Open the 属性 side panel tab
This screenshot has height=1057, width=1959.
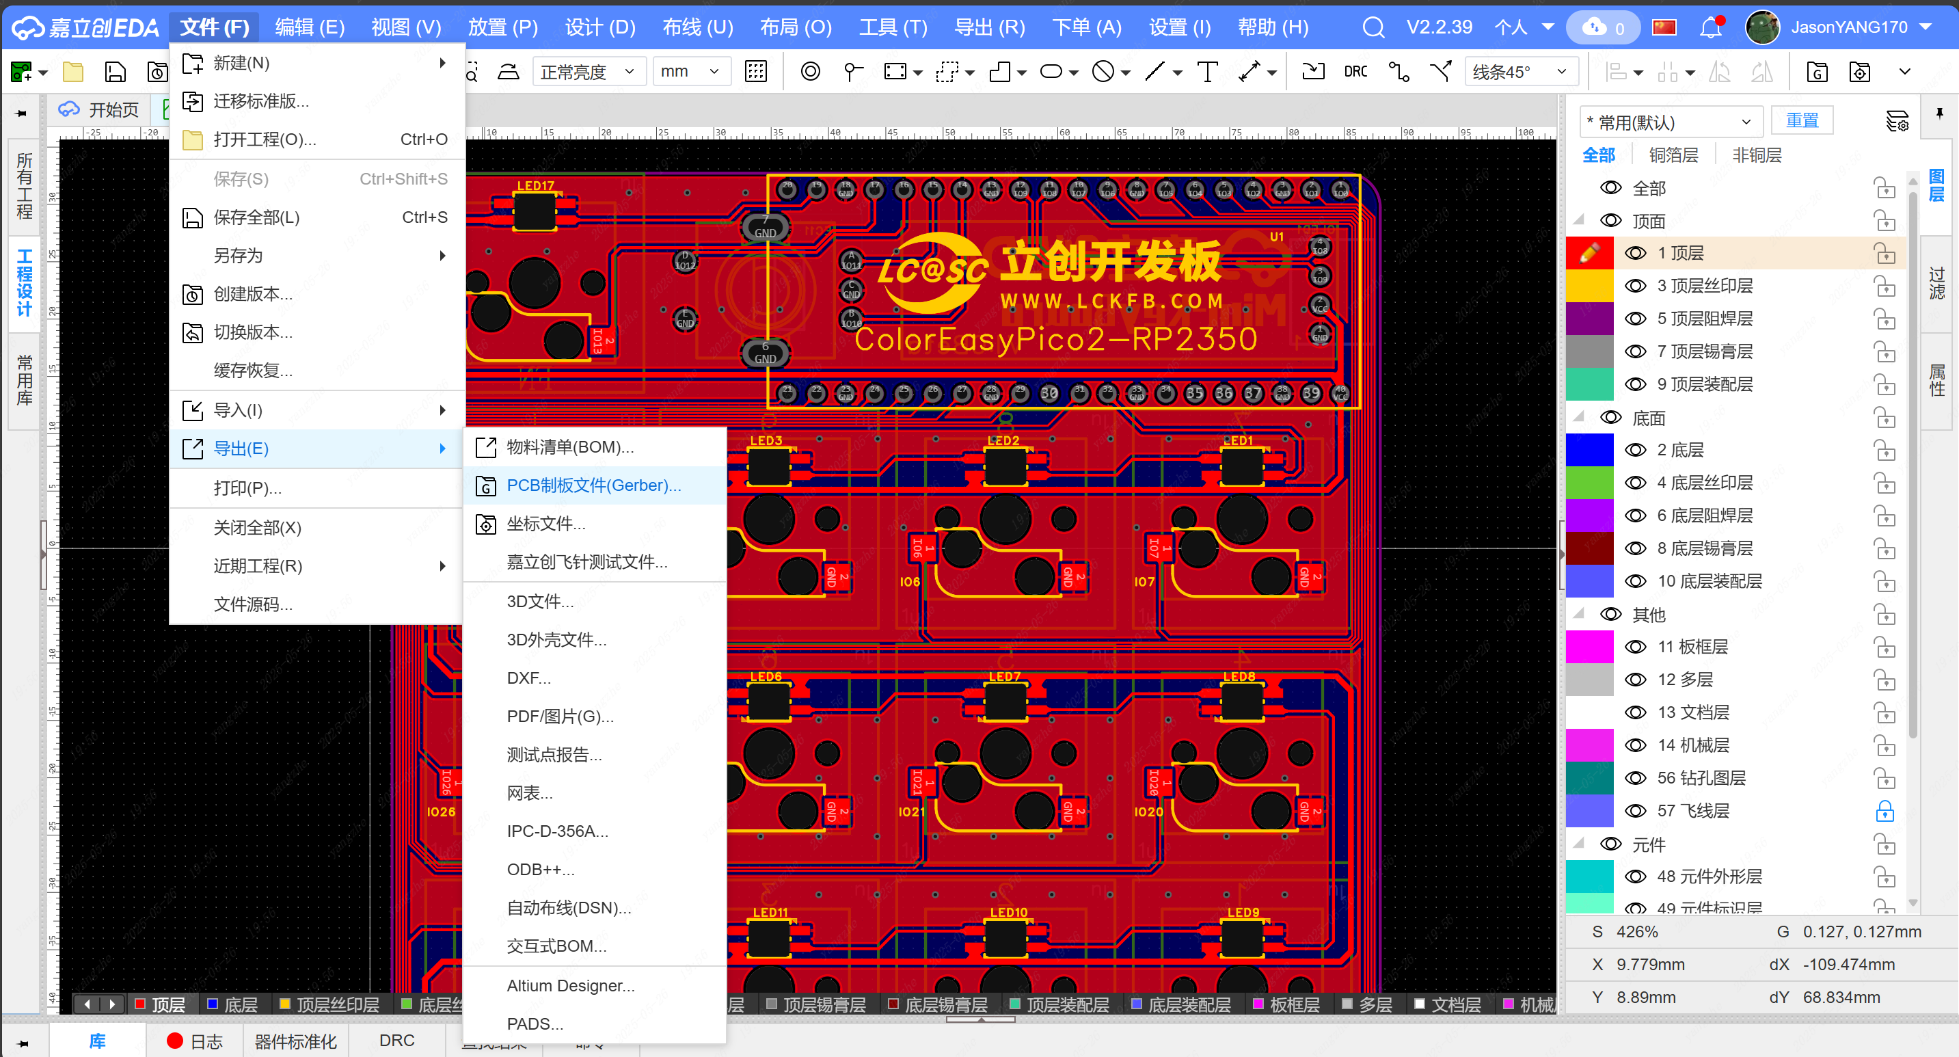pyautogui.click(x=1937, y=380)
